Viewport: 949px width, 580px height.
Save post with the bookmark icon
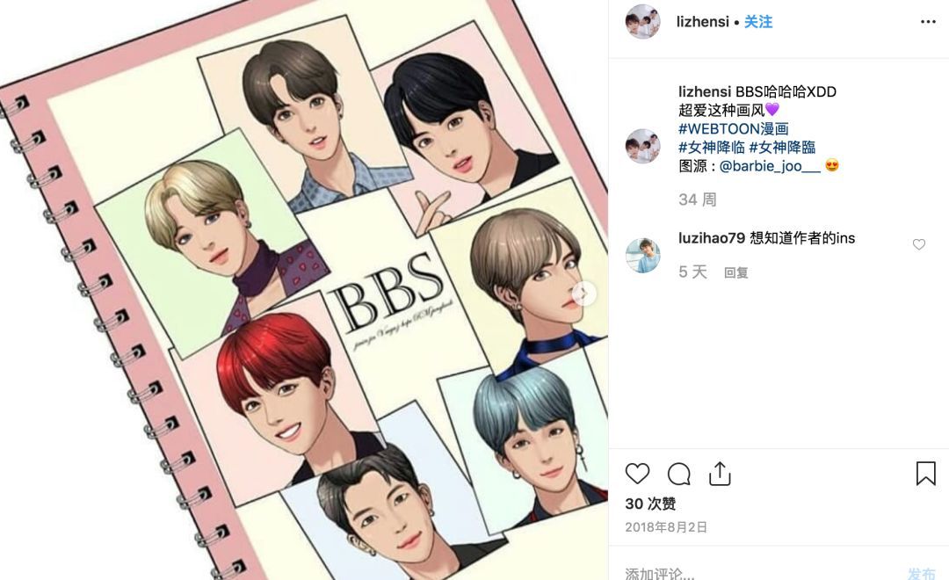pyautogui.click(x=925, y=474)
